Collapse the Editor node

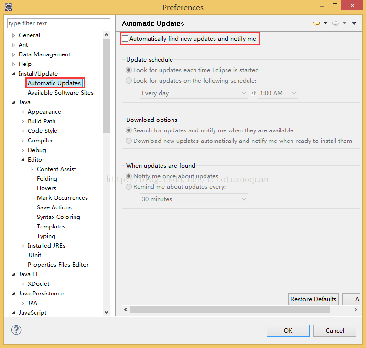click(x=22, y=160)
